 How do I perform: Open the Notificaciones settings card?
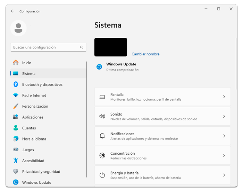point(162,136)
